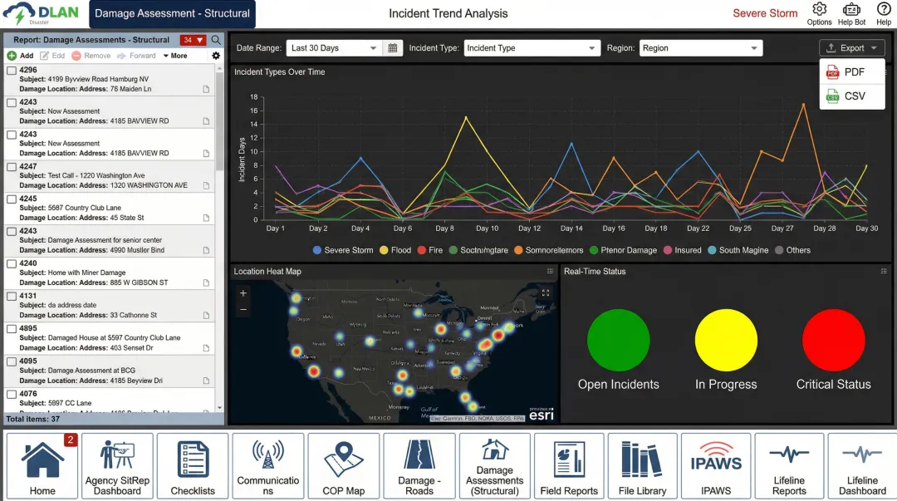Tick the checkbox for report 4131

click(x=12, y=296)
